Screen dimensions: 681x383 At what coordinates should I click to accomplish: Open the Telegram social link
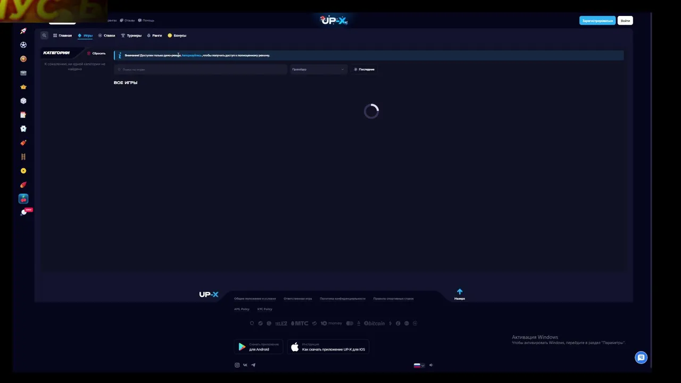pos(253,365)
